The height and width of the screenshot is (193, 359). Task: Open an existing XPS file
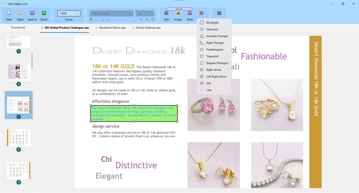coord(20,15)
